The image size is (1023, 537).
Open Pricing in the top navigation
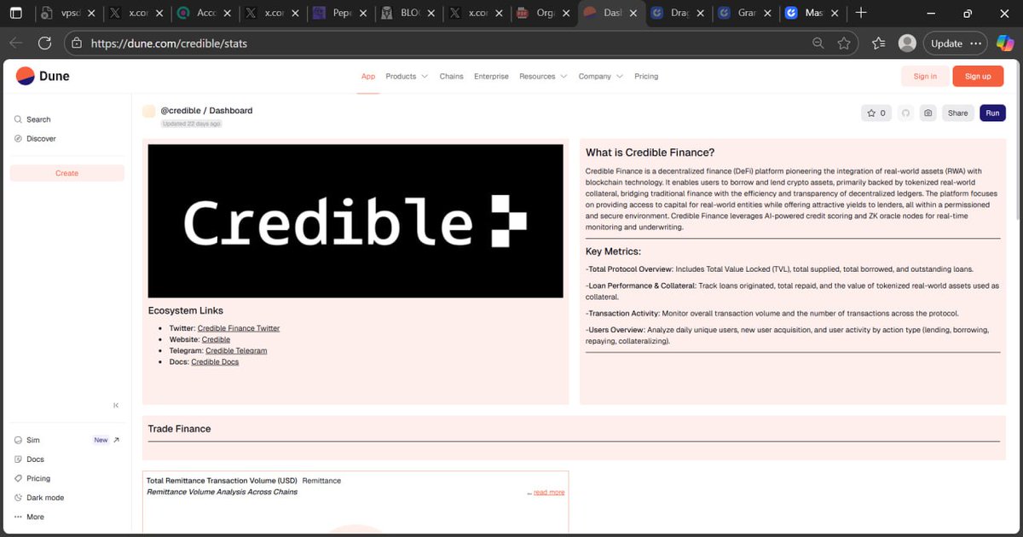click(x=646, y=76)
